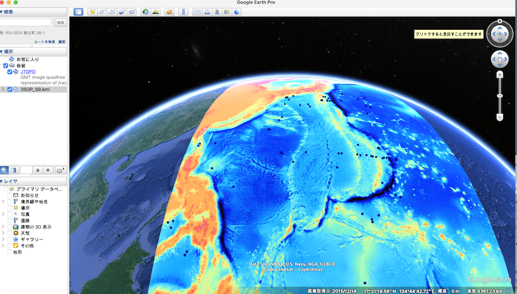The width and height of the screenshot is (517, 294).
Task: Check the お気に入り checkbox
Action: (x=5, y=60)
